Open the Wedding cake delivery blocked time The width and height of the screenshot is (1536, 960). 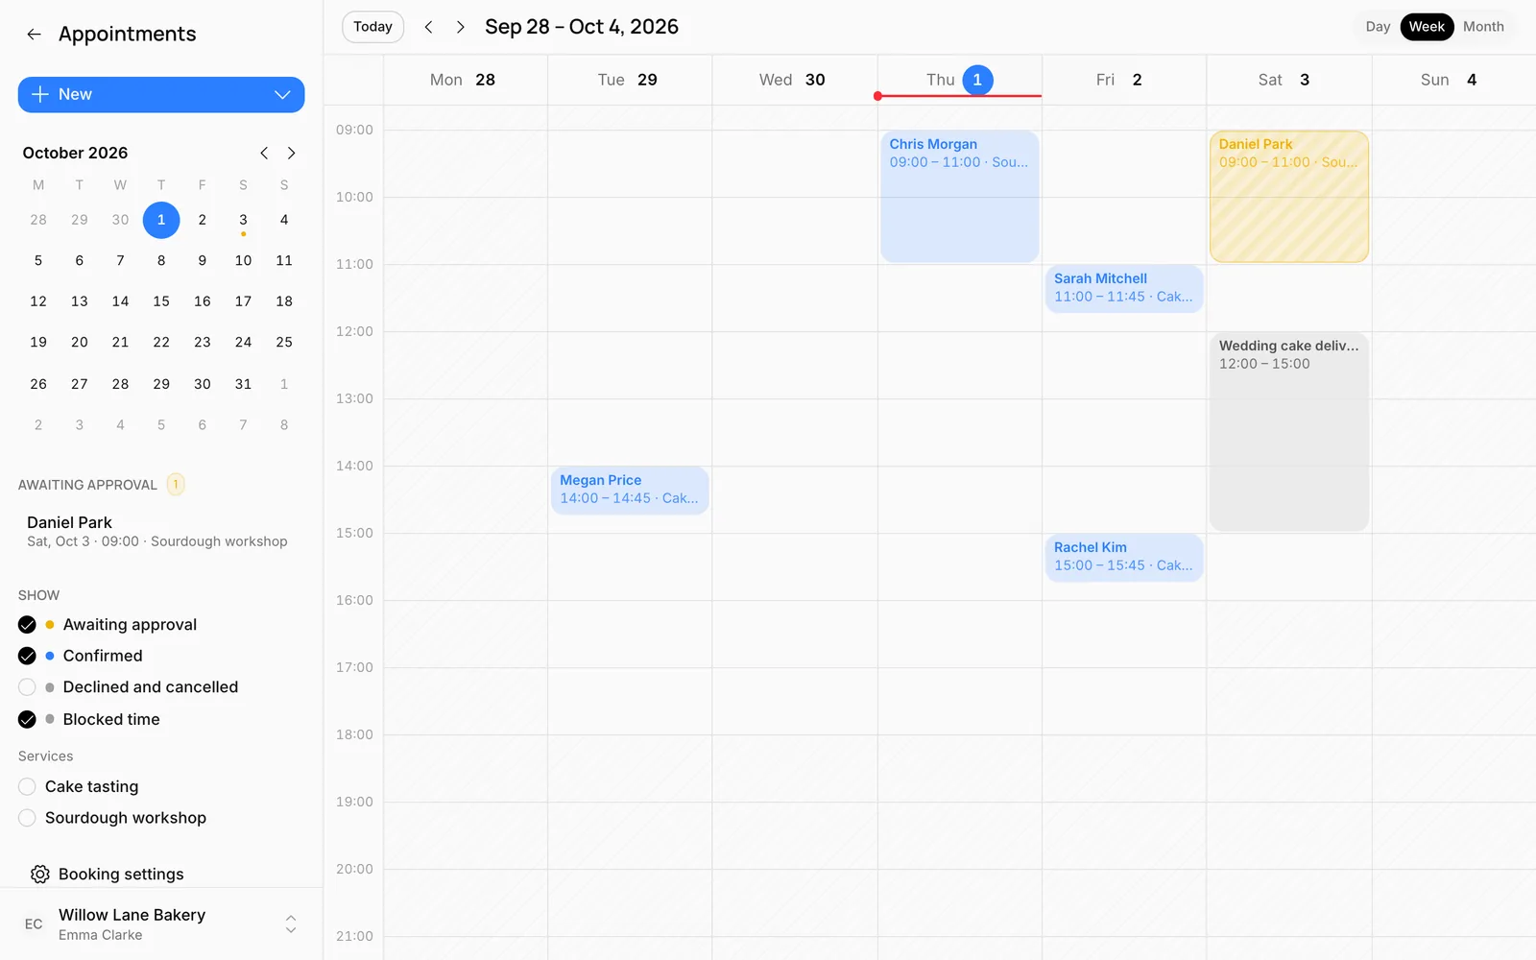[x=1288, y=431]
